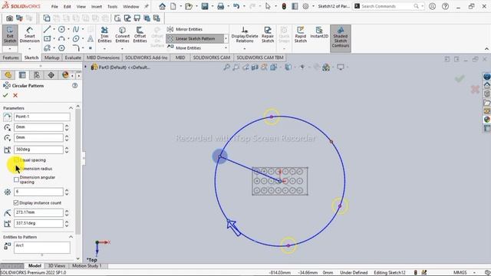This screenshot has height=276, width=491.
Task: Collapse the Parameters section
Action: pos(71,108)
